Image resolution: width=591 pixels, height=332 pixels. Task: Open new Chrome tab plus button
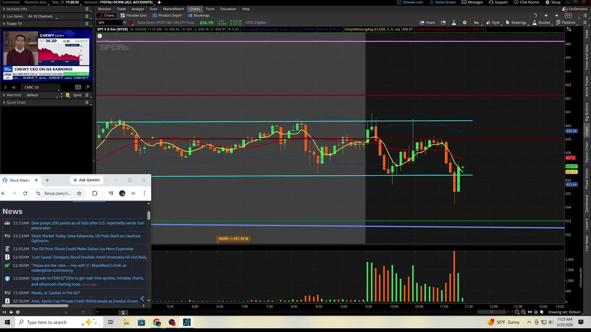coord(47,180)
